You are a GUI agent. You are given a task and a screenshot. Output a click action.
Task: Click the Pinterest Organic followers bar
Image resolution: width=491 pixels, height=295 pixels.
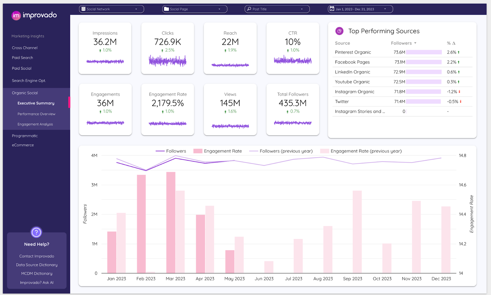click(424, 52)
